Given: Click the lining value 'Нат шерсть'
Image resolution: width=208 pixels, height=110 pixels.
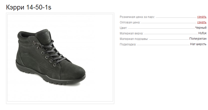Looking at the screenshot, I should click(x=198, y=44).
